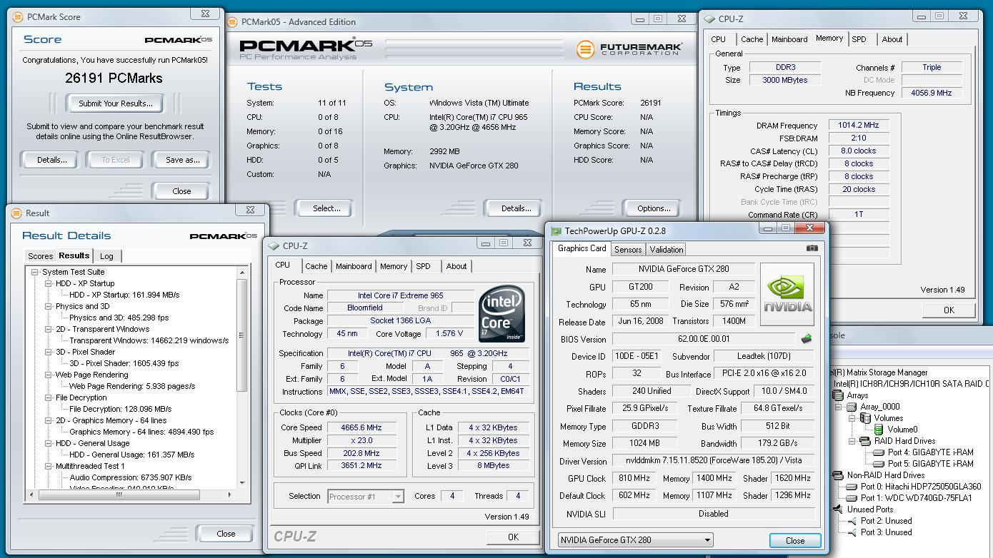
Task: Close the GPU-Z window with Close button
Action: pyautogui.click(x=795, y=541)
